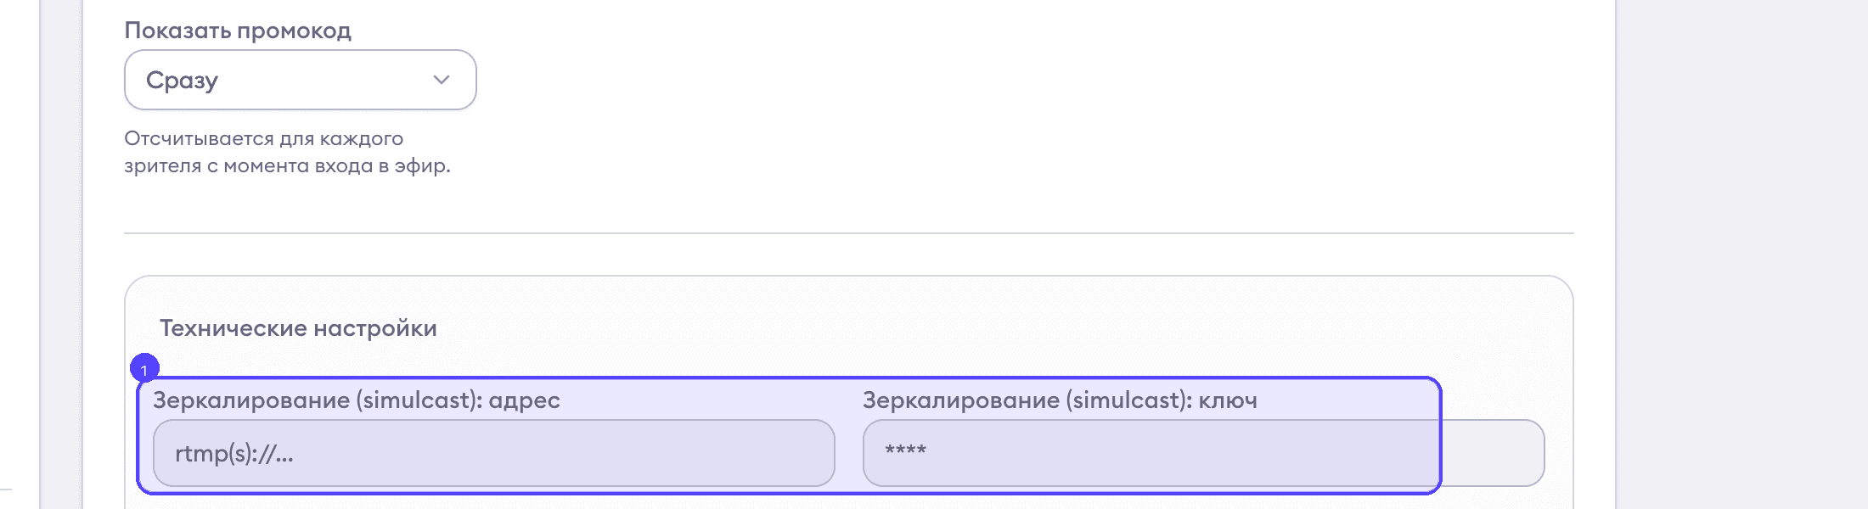The height and width of the screenshot is (509, 1868).
Task: Open the "Показать промокод" dropdown
Action: pos(299,80)
